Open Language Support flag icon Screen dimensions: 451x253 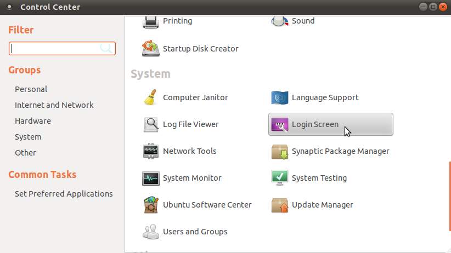point(279,97)
